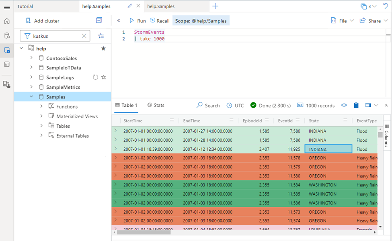The width and height of the screenshot is (392, 241).
Task: Open the Share dropdown arrow
Action: pos(386,21)
